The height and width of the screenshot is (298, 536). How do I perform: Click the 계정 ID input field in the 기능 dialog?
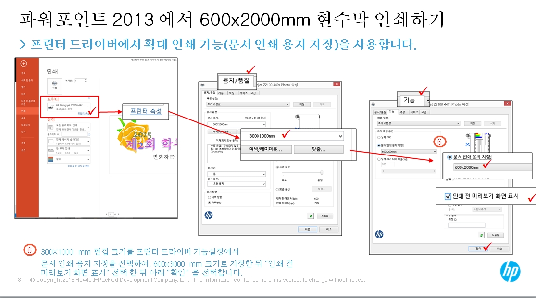click(467, 225)
